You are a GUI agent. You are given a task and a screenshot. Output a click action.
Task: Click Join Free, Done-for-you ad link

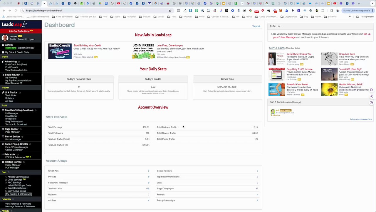pyautogui.click(x=170, y=46)
